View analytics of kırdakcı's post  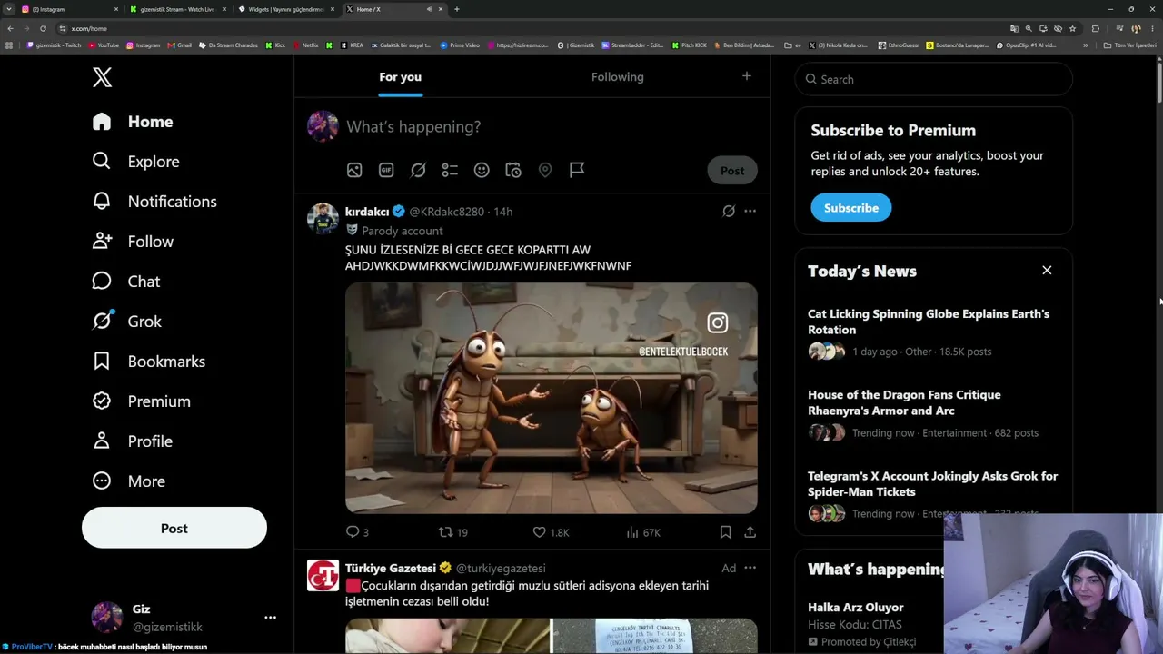coord(643,532)
